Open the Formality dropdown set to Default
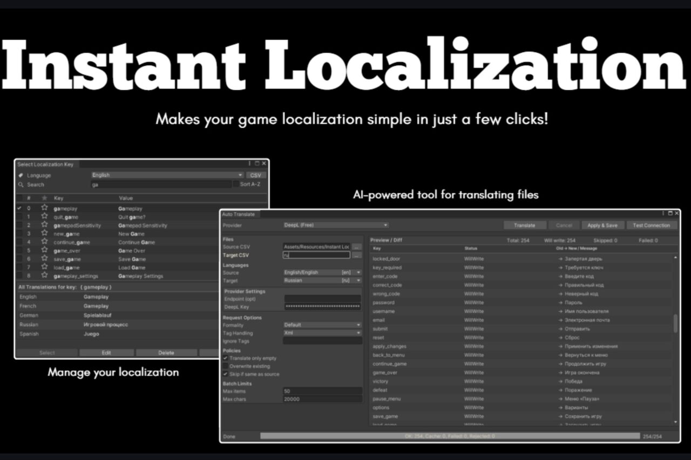The height and width of the screenshot is (460, 691). point(322,325)
